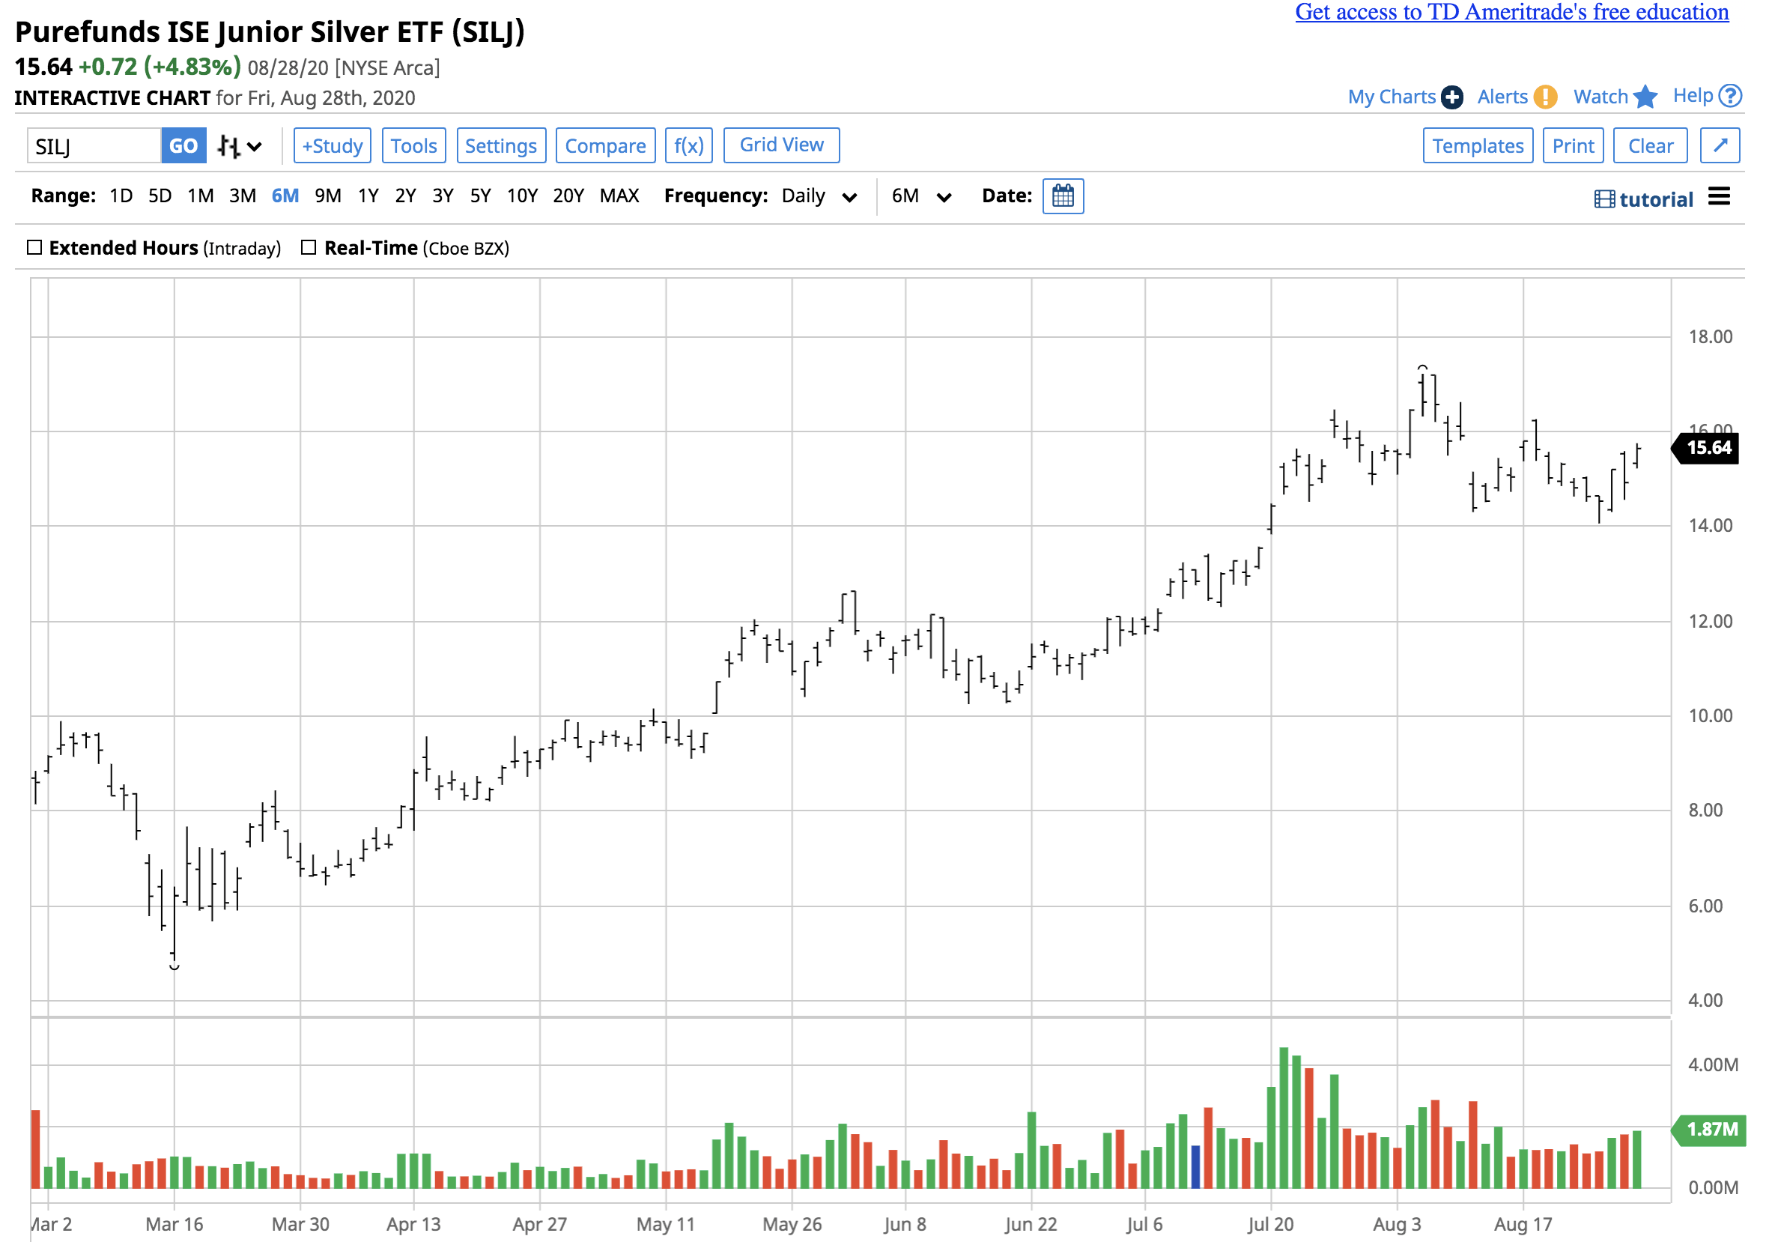Open TD Ameritrade free education link
This screenshot has height=1242, width=1769.
pyautogui.click(x=1511, y=11)
